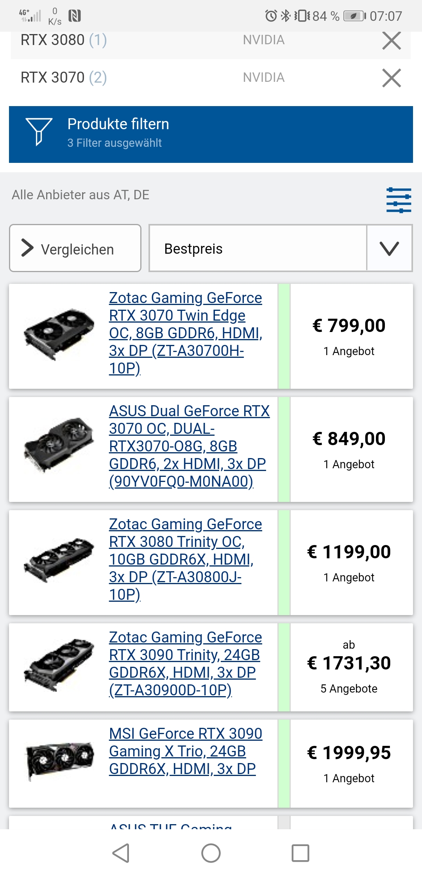Viewport: 422px width, 877px height.
Task: Click the ASUS Dual RTX 3070 product thumbnail
Action: coord(59,446)
